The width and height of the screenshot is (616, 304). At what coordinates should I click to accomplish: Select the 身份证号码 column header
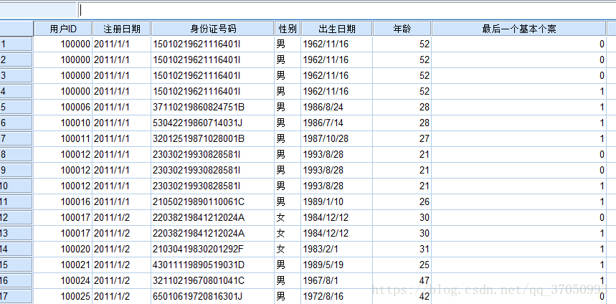point(212,29)
